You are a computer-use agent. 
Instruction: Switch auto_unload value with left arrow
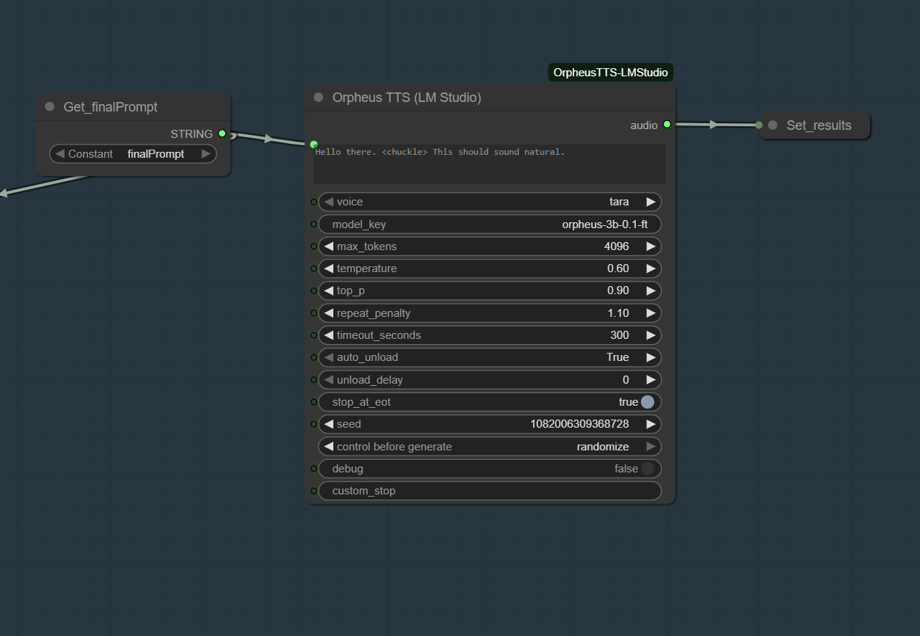point(328,357)
